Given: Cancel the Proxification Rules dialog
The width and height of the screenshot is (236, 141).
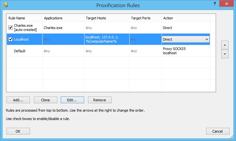Looking at the screenshot, I should pyautogui.click(x=218, y=131).
